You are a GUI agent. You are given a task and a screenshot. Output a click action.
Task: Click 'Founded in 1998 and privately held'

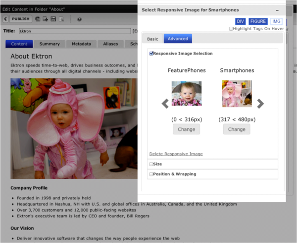[x=54, y=198]
